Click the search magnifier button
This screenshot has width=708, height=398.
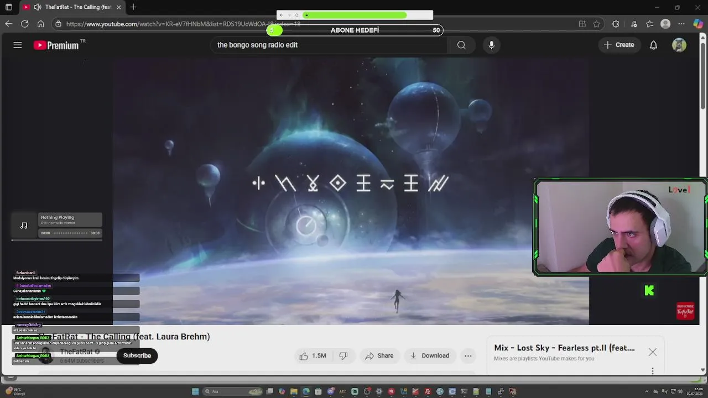coord(461,45)
